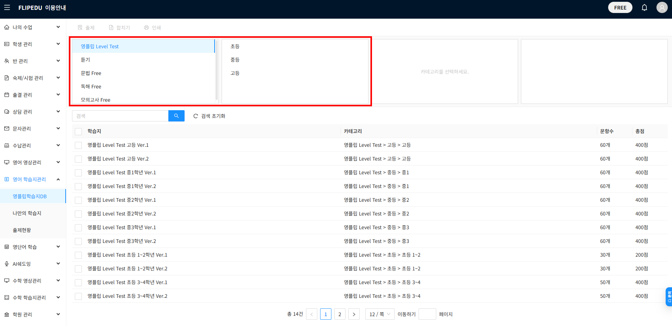Focus the 검색 search input field
Image resolution: width=672 pixels, height=326 pixels.
[x=120, y=116]
